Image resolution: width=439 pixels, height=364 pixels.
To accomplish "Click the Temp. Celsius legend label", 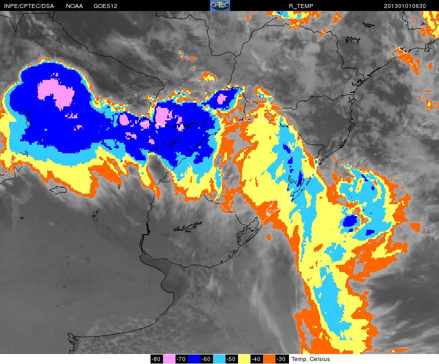I will [x=310, y=359].
